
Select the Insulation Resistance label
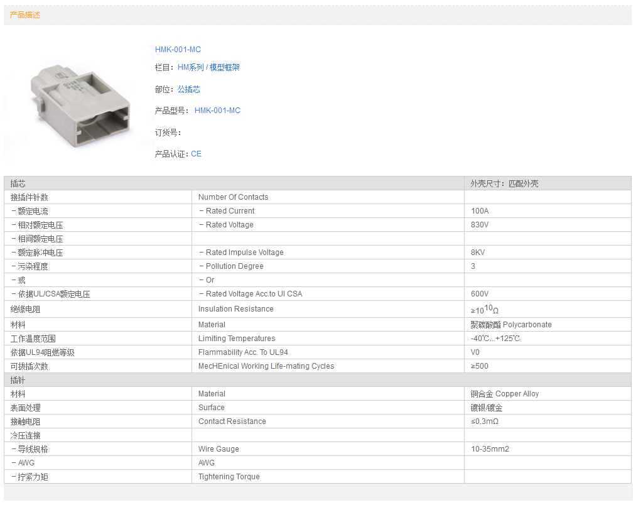(x=235, y=309)
